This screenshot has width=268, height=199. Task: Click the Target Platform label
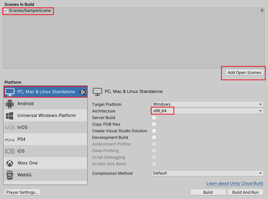[x=107, y=104]
